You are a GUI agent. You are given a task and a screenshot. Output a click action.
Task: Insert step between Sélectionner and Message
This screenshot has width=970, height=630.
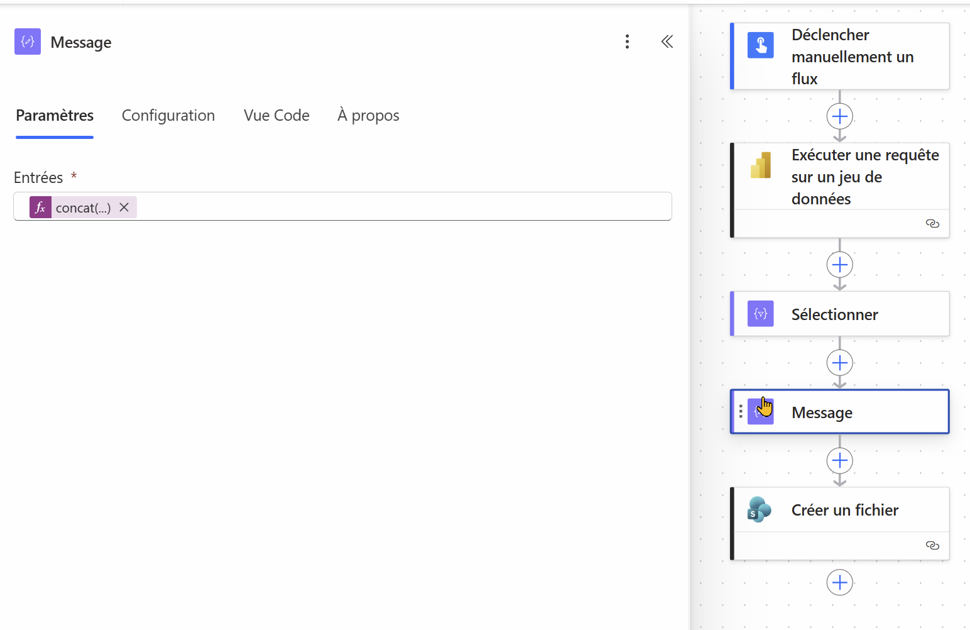click(840, 363)
